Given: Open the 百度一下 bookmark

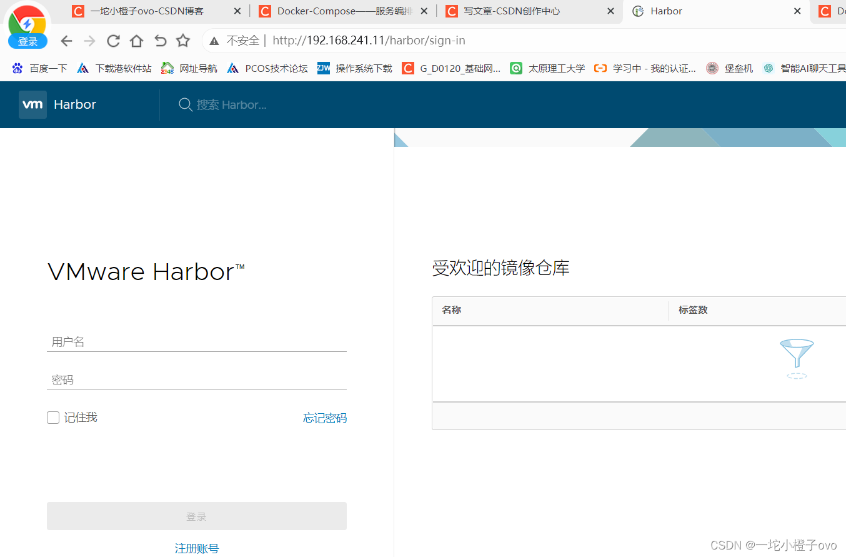Looking at the screenshot, I should pyautogui.click(x=39, y=68).
